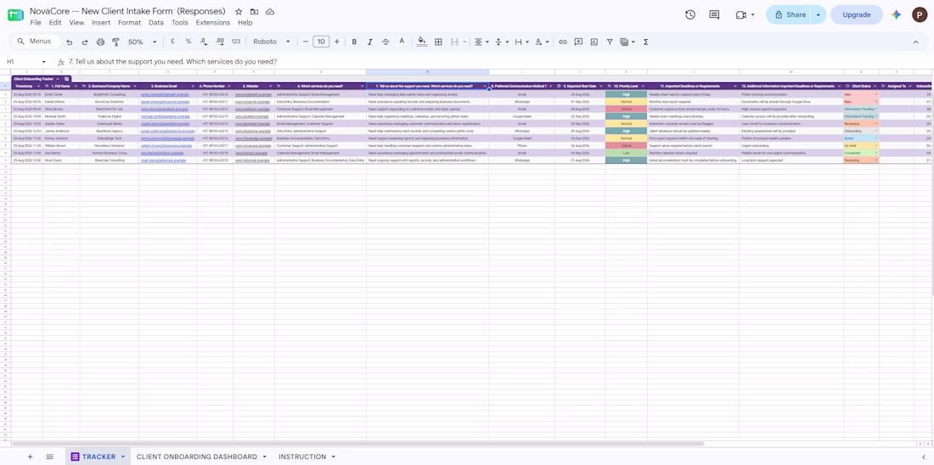Open the fill colour tool
The width and height of the screenshot is (934, 465).
tap(422, 42)
